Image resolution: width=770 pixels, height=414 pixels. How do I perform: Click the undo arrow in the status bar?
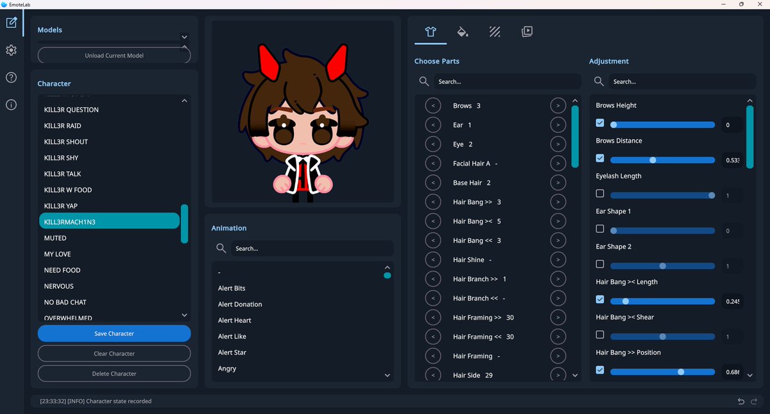[x=740, y=401]
